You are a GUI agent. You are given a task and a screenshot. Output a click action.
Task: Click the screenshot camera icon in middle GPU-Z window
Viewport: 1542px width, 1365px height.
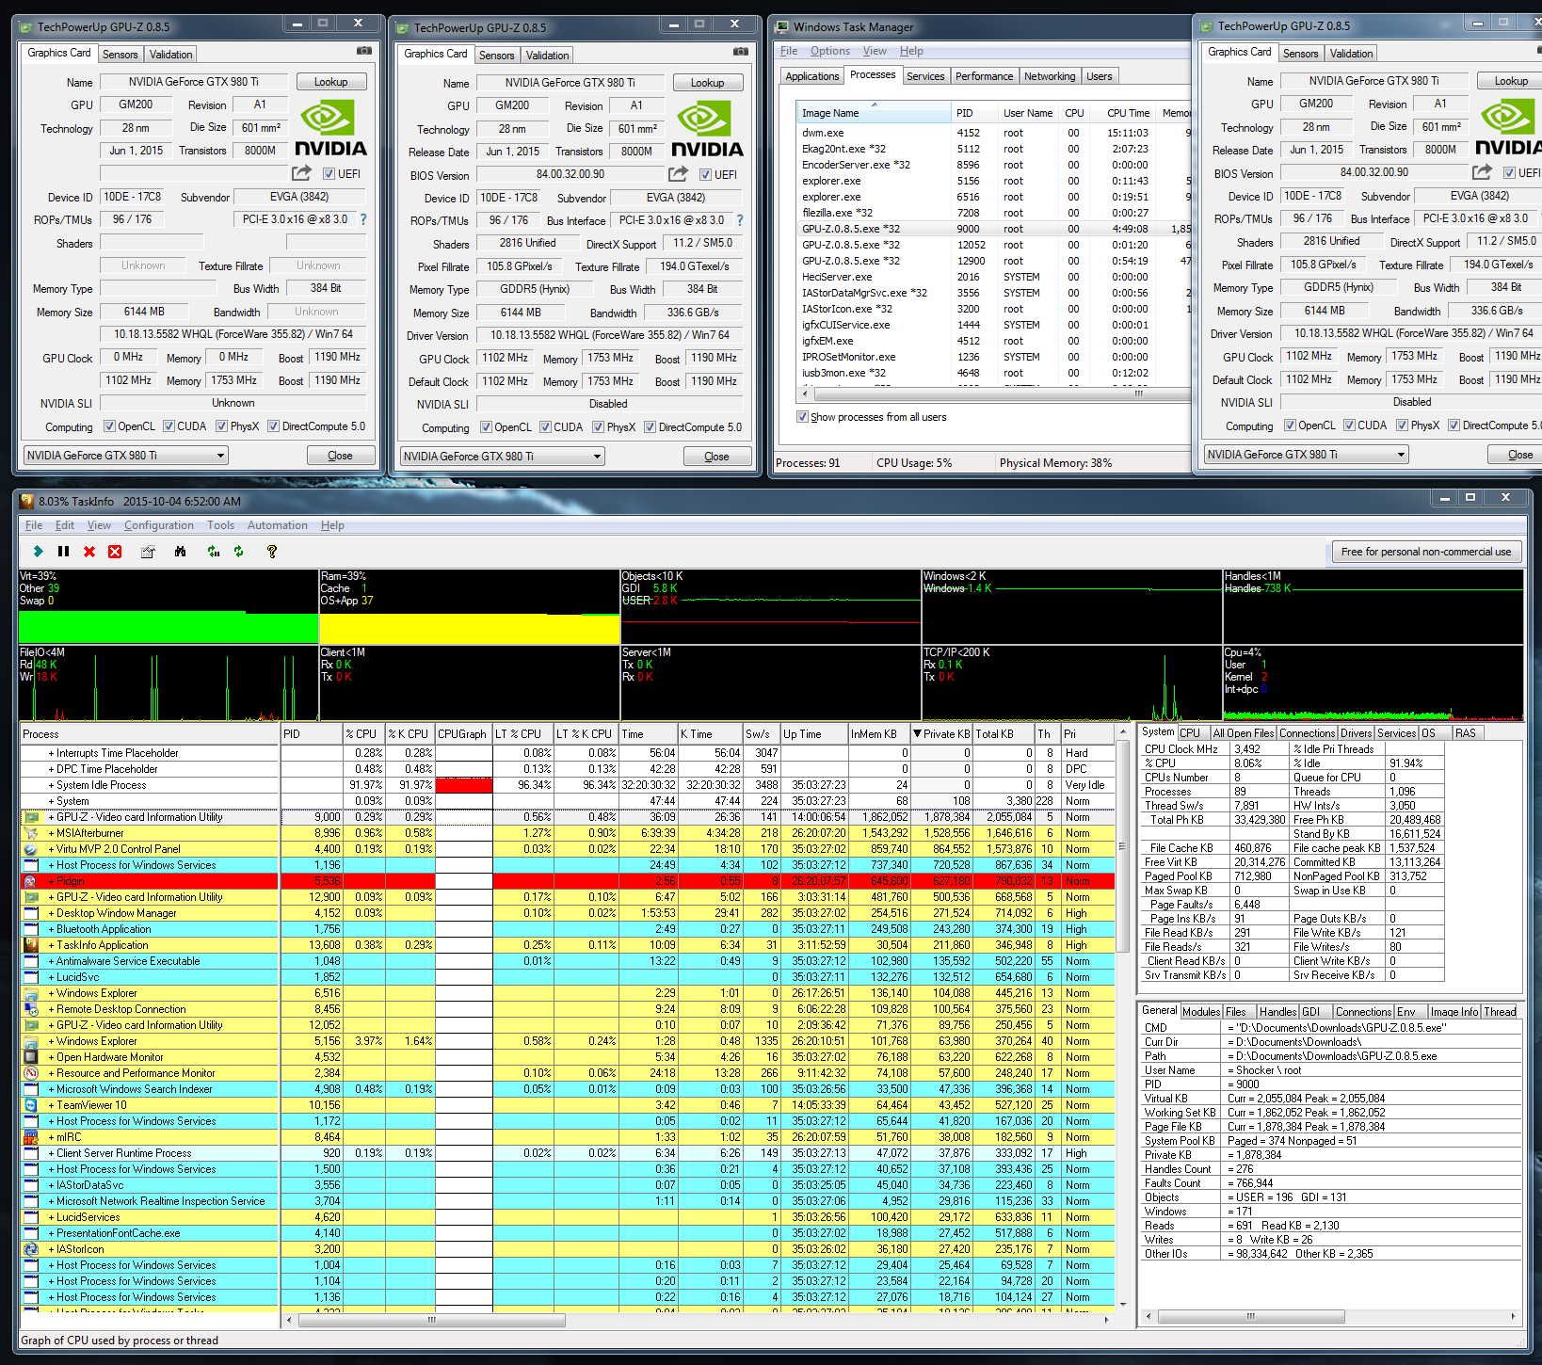pos(741,52)
